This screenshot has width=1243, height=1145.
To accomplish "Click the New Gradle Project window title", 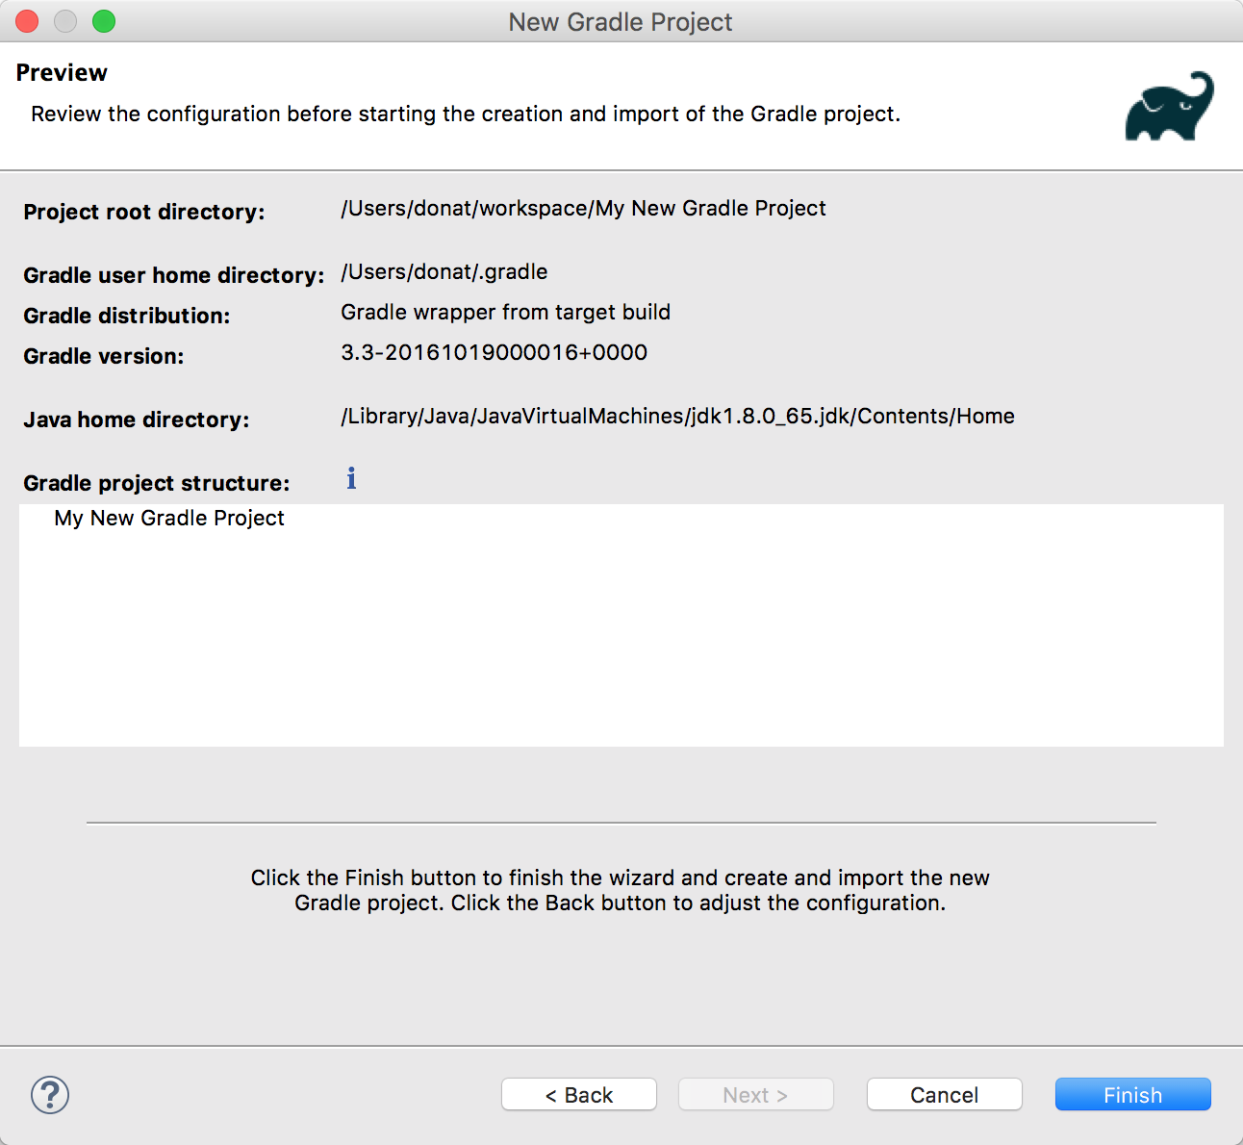I will [621, 22].
